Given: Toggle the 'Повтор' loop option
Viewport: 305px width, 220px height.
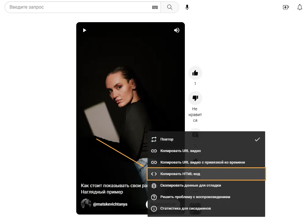Looking at the screenshot, I should pyautogui.click(x=206, y=139).
